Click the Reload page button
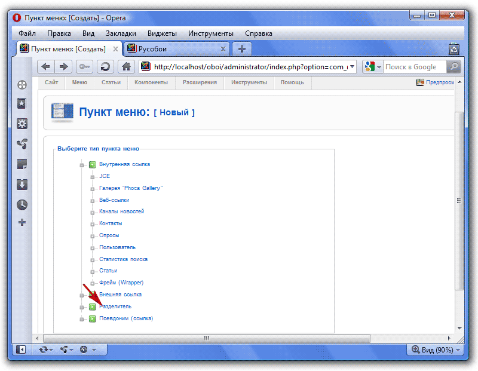 [105, 67]
